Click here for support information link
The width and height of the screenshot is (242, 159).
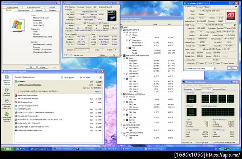[29, 85]
